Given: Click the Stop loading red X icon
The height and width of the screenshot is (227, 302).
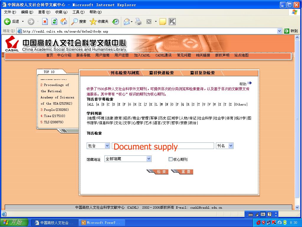Looking at the screenshot, I should tap(45, 21).
